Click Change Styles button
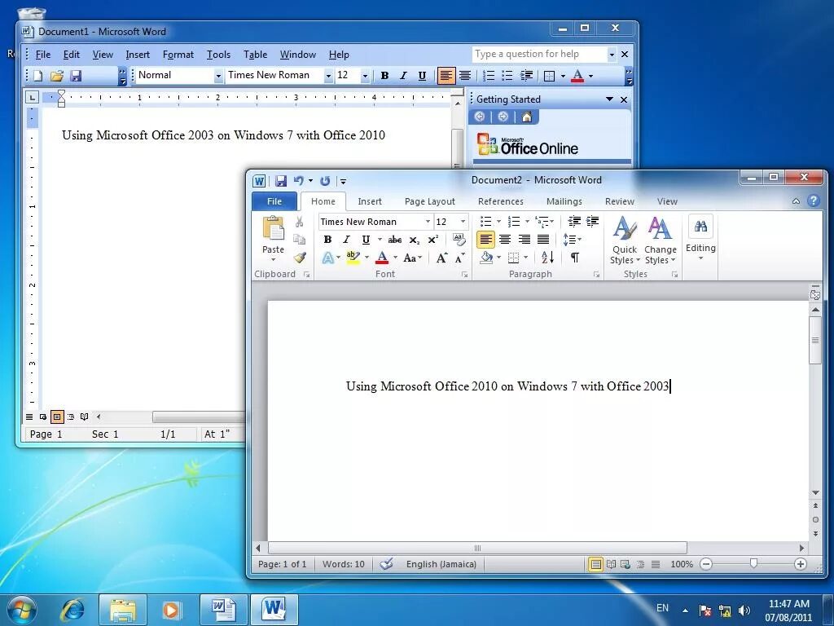834x626 pixels. pos(660,240)
